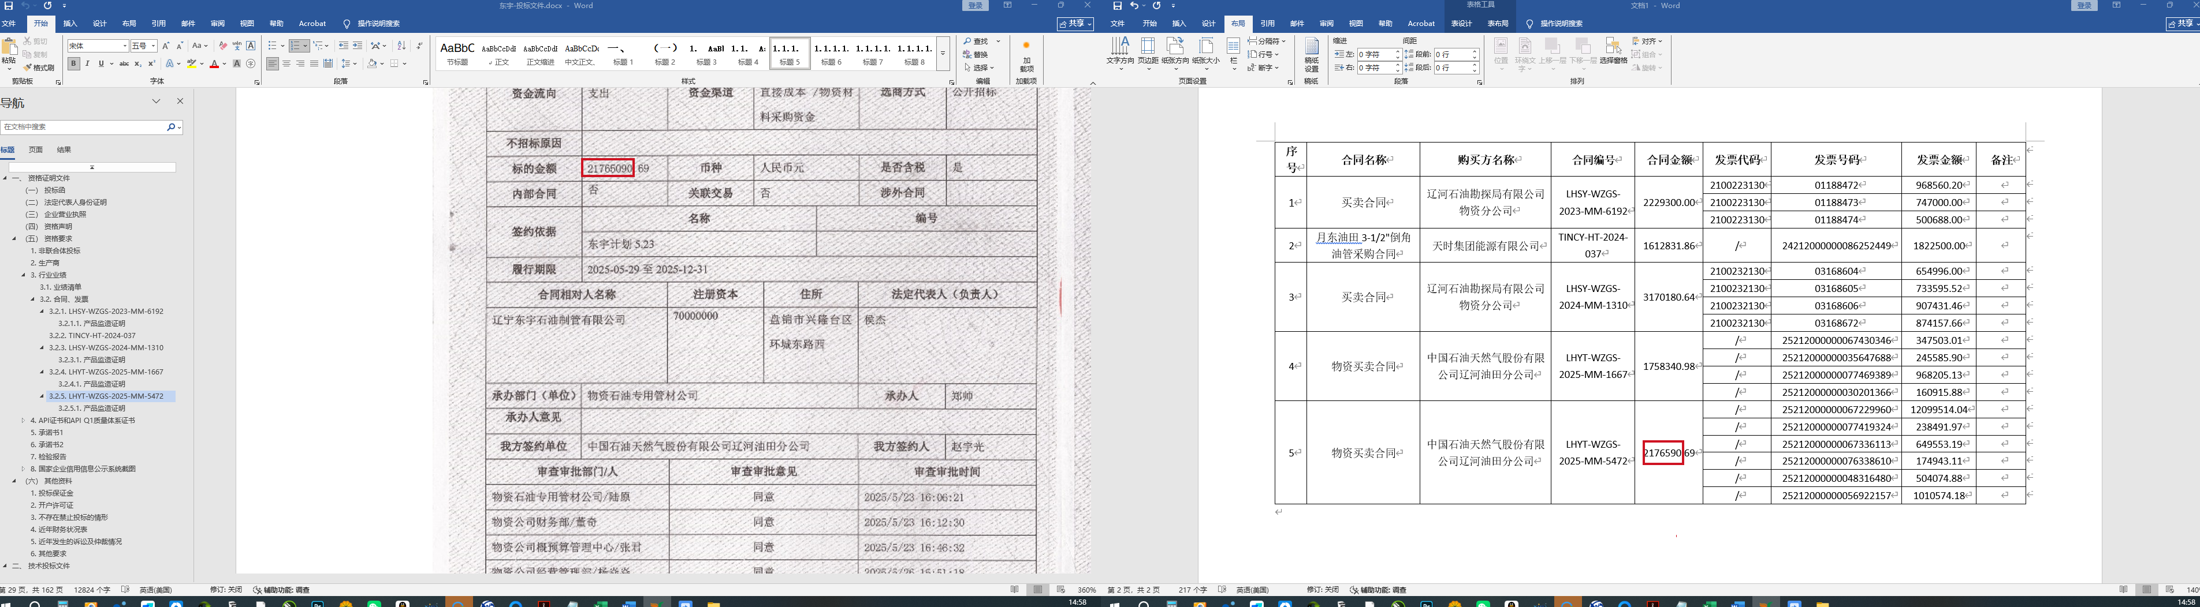Apply the yellow text highlight color

[192, 64]
